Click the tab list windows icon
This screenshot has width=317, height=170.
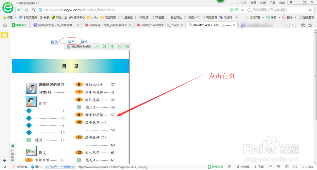coord(303,25)
